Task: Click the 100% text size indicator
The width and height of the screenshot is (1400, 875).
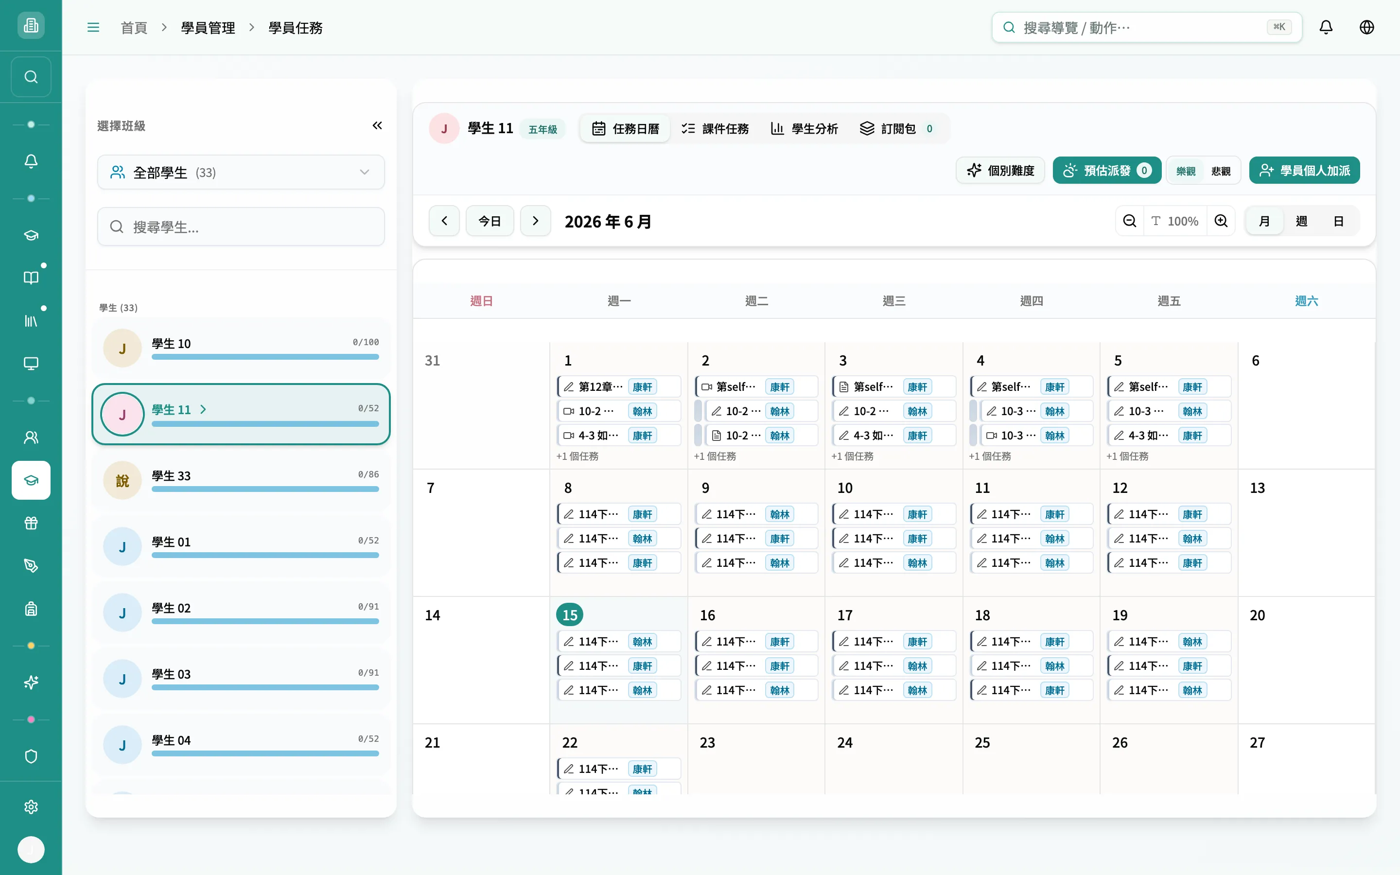Action: click(x=1175, y=221)
